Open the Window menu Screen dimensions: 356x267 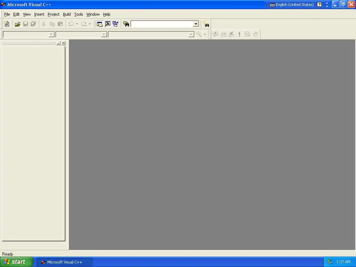click(x=93, y=14)
